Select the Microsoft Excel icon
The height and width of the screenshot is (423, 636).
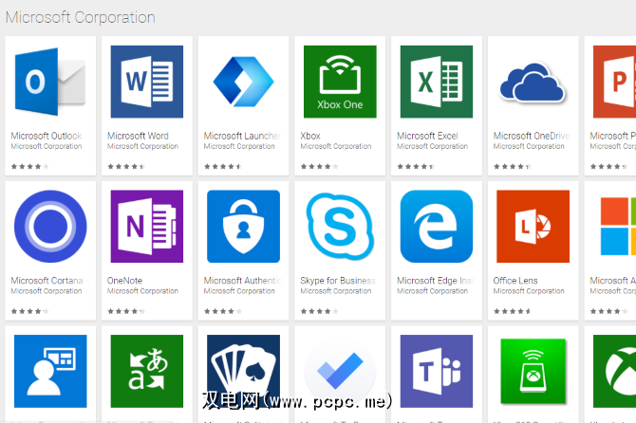(x=437, y=83)
